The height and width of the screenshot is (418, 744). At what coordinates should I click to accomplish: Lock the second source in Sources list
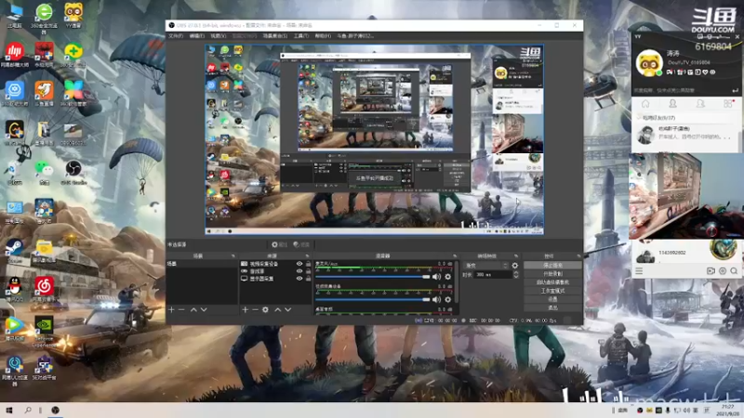pyautogui.click(x=309, y=271)
